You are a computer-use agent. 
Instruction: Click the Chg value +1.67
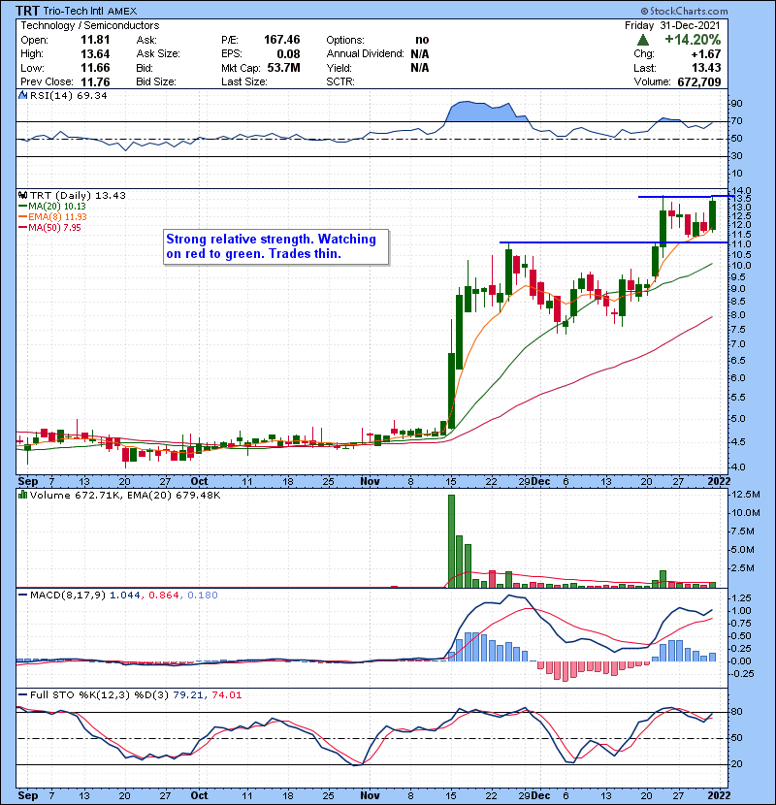pyautogui.click(x=705, y=54)
